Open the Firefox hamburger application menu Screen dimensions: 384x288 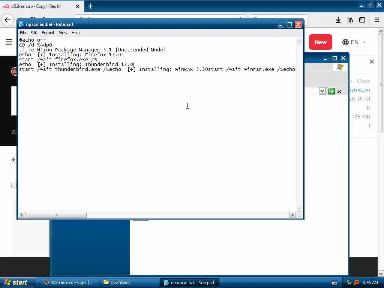[x=377, y=20]
